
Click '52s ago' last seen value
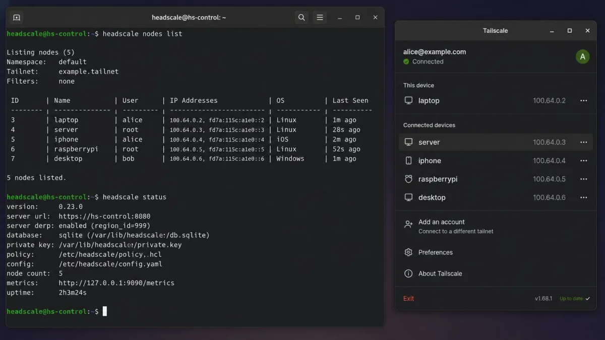tap(346, 149)
